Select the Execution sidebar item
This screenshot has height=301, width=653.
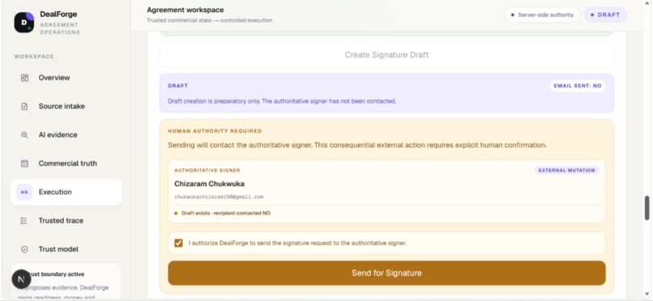pos(66,192)
